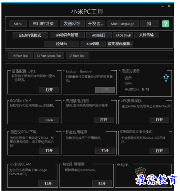Click the 连接的设备 panel heading
The image size is (180, 191).
(130, 71)
